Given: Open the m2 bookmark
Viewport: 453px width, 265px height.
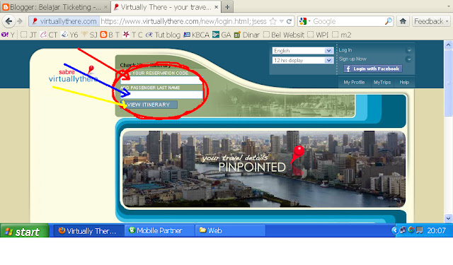Looking at the screenshot, I should pos(341,35).
